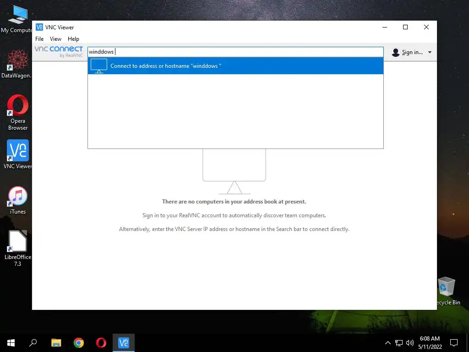The height and width of the screenshot is (352, 469).
Task: Select the My Computer desktop icon
Action: click(17, 19)
